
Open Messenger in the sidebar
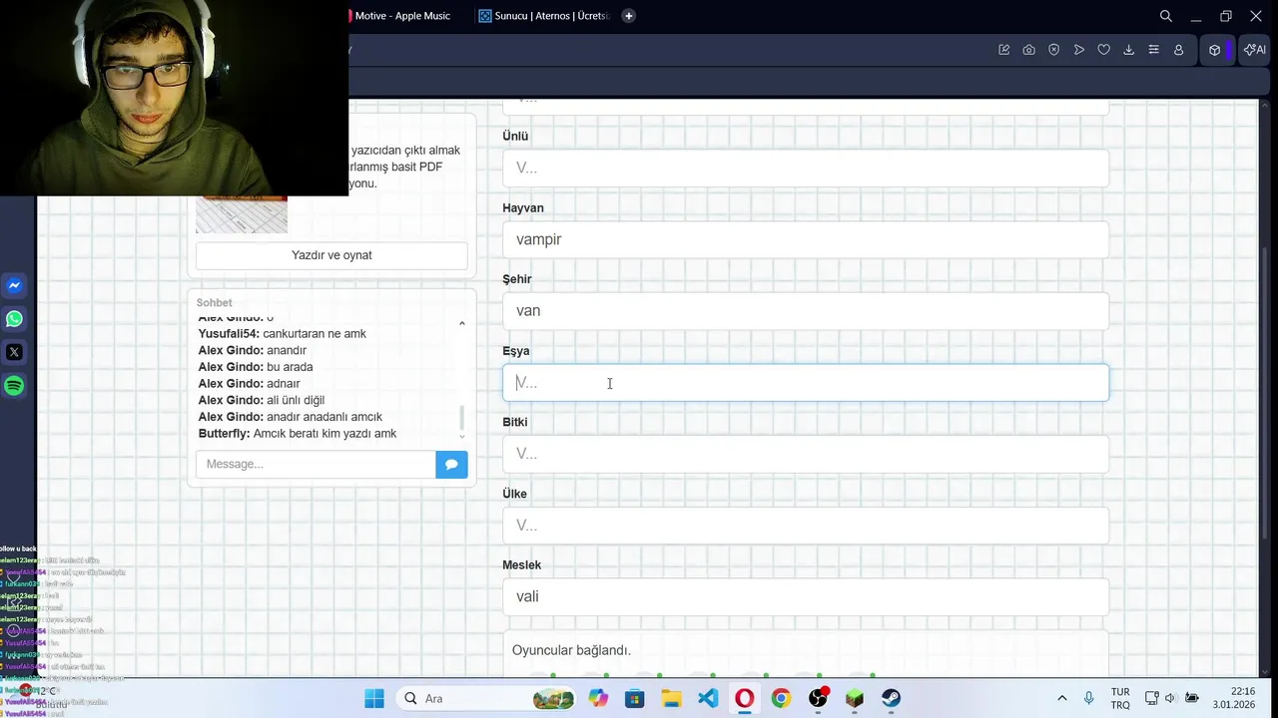tap(14, 286)
